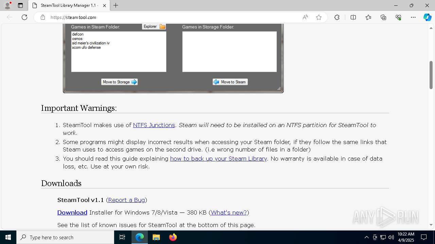Select sid meier's civilization iv entry

[91, 43]
